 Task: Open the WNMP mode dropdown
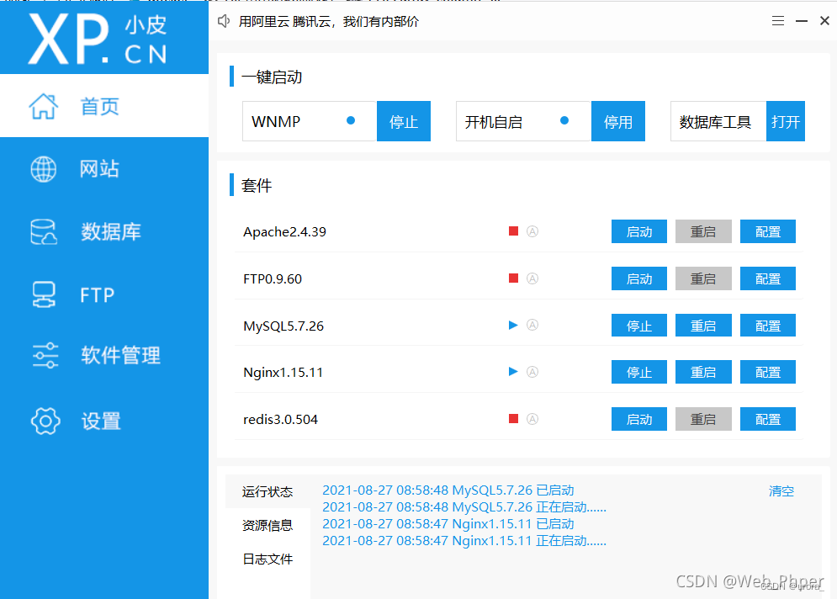click(309, 121)
